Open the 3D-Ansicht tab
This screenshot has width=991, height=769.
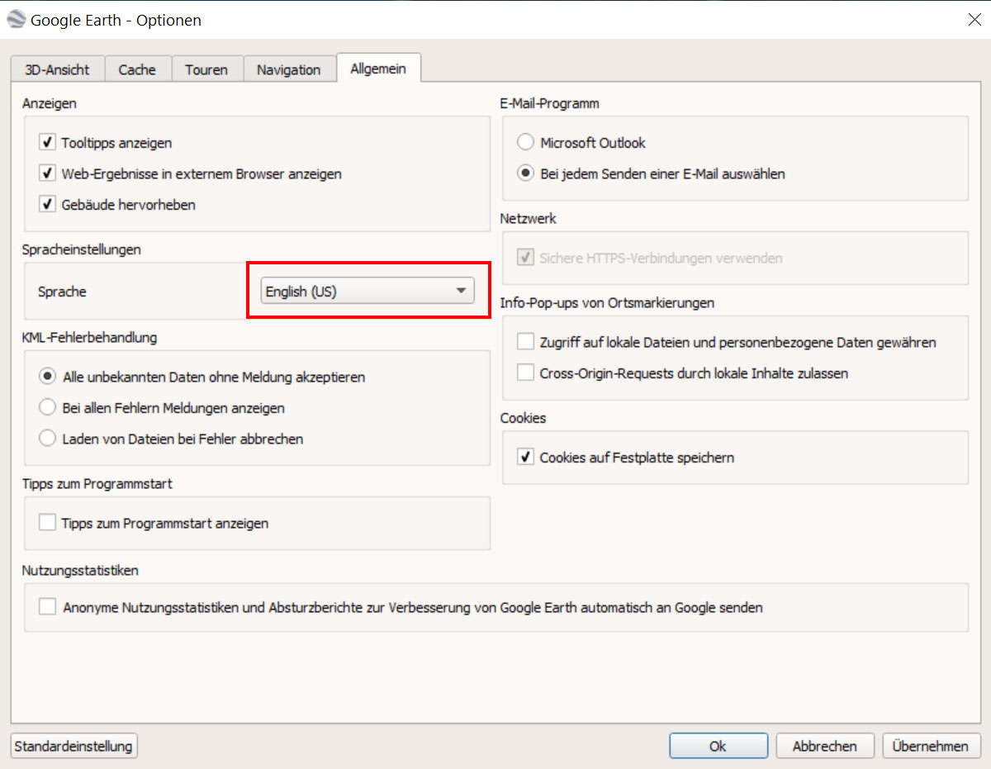tap(57, 70)
